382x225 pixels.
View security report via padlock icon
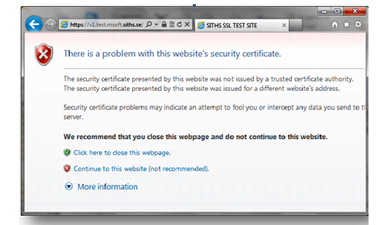pyautogui.click(x=164, y=24)
